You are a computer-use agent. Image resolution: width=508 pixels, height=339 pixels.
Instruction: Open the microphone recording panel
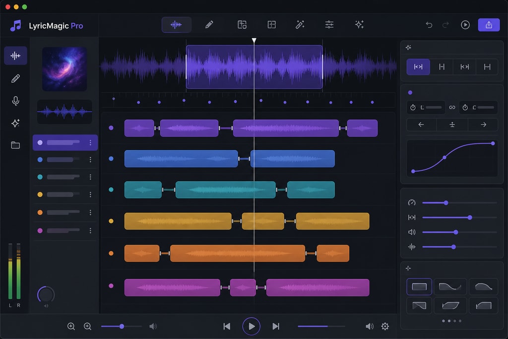(x=15, y=101)
